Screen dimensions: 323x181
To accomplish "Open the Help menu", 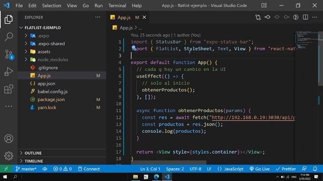I will (x=137, y=6).
